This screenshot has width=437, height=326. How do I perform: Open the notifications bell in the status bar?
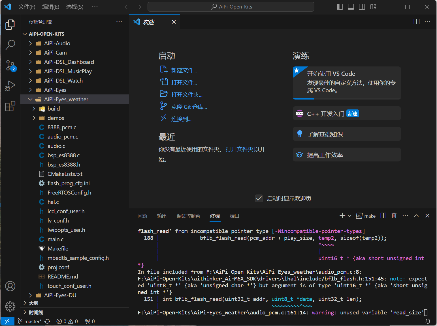(x=428, y=321)
